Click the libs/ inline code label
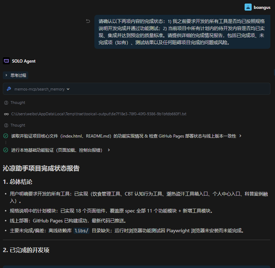Screen dimensions: 275x268 81,231
